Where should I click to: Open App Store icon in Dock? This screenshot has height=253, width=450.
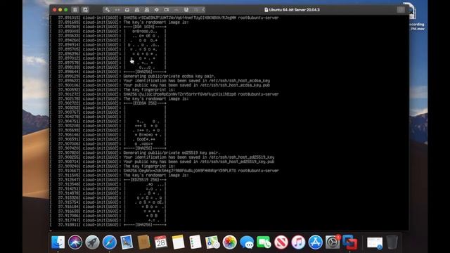click(x=316, y=242)
